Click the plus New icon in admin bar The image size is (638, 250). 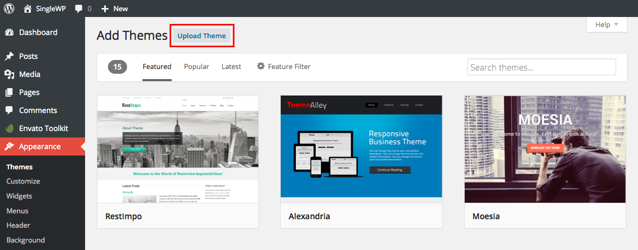tap(105, 9)
